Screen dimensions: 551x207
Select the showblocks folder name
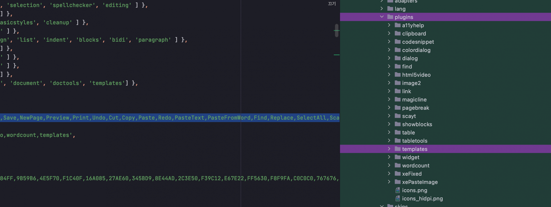(417, 124)
